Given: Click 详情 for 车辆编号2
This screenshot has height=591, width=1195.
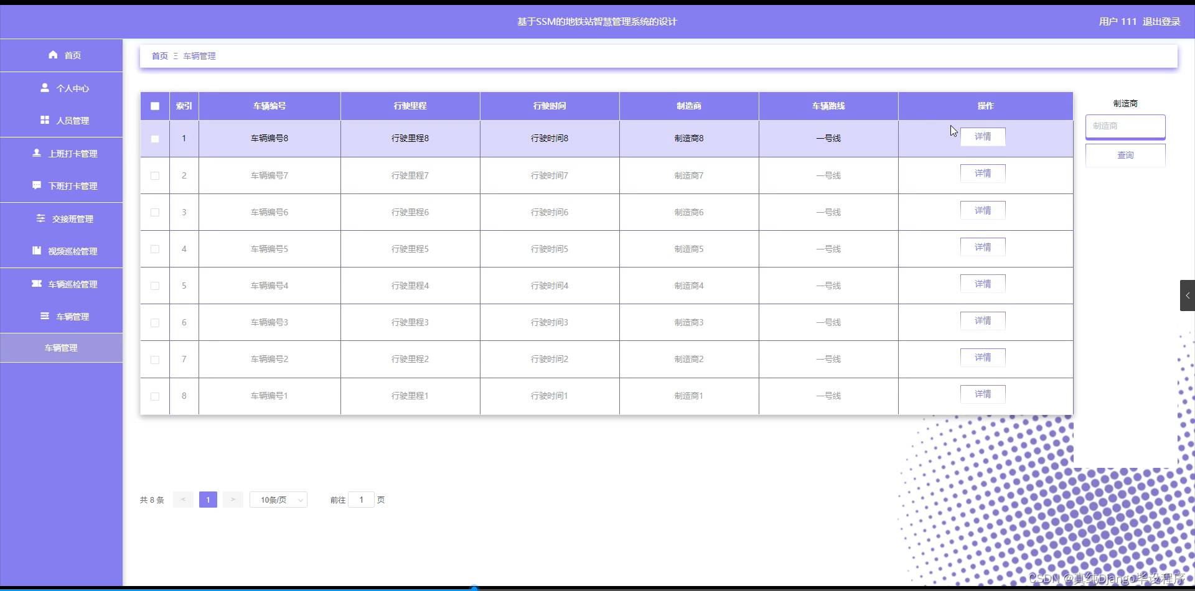Looking at the screenshot, I should click(983, 357).
